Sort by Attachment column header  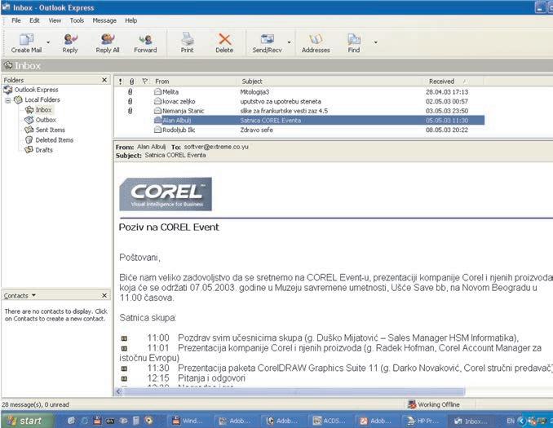(x=131, y=82)
